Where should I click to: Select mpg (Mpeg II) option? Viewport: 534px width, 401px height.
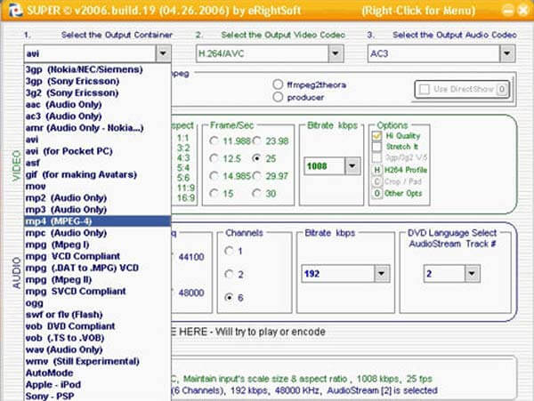click(97, 279)
